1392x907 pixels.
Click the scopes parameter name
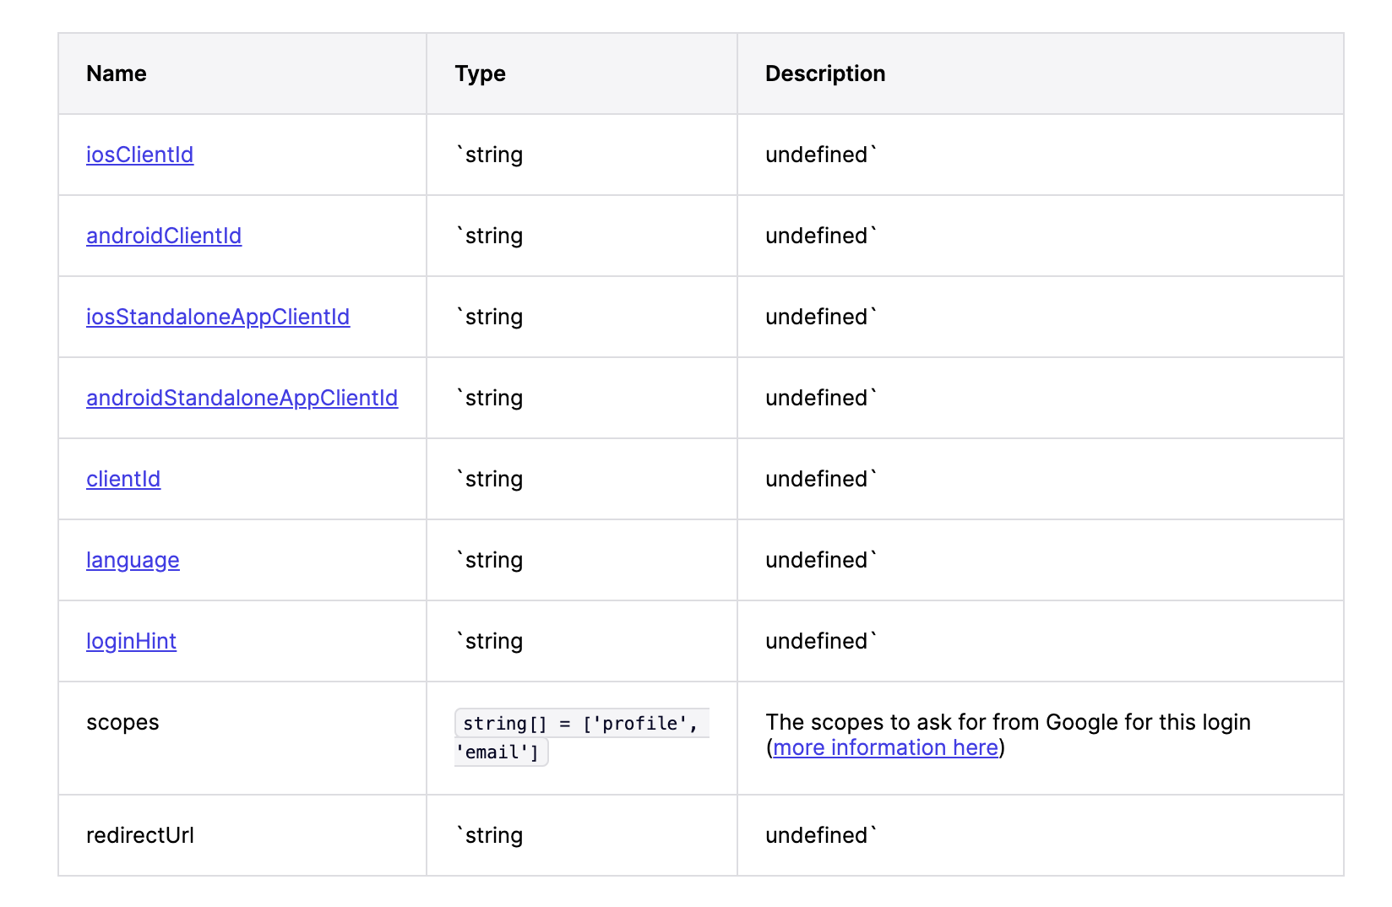[x=122, y=722]
